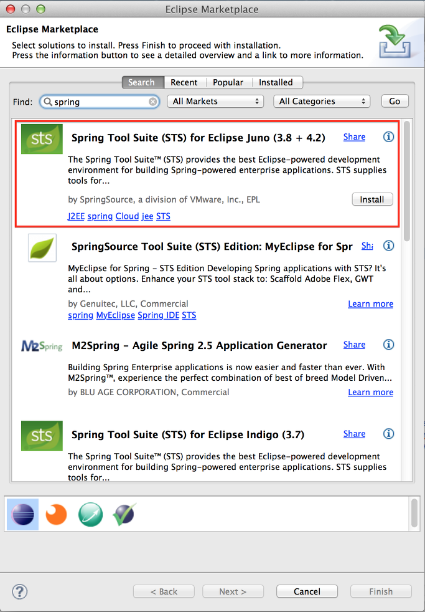This screenshot has width=425, height=612.
Task: Click the Go button
Action: (395, 101)
